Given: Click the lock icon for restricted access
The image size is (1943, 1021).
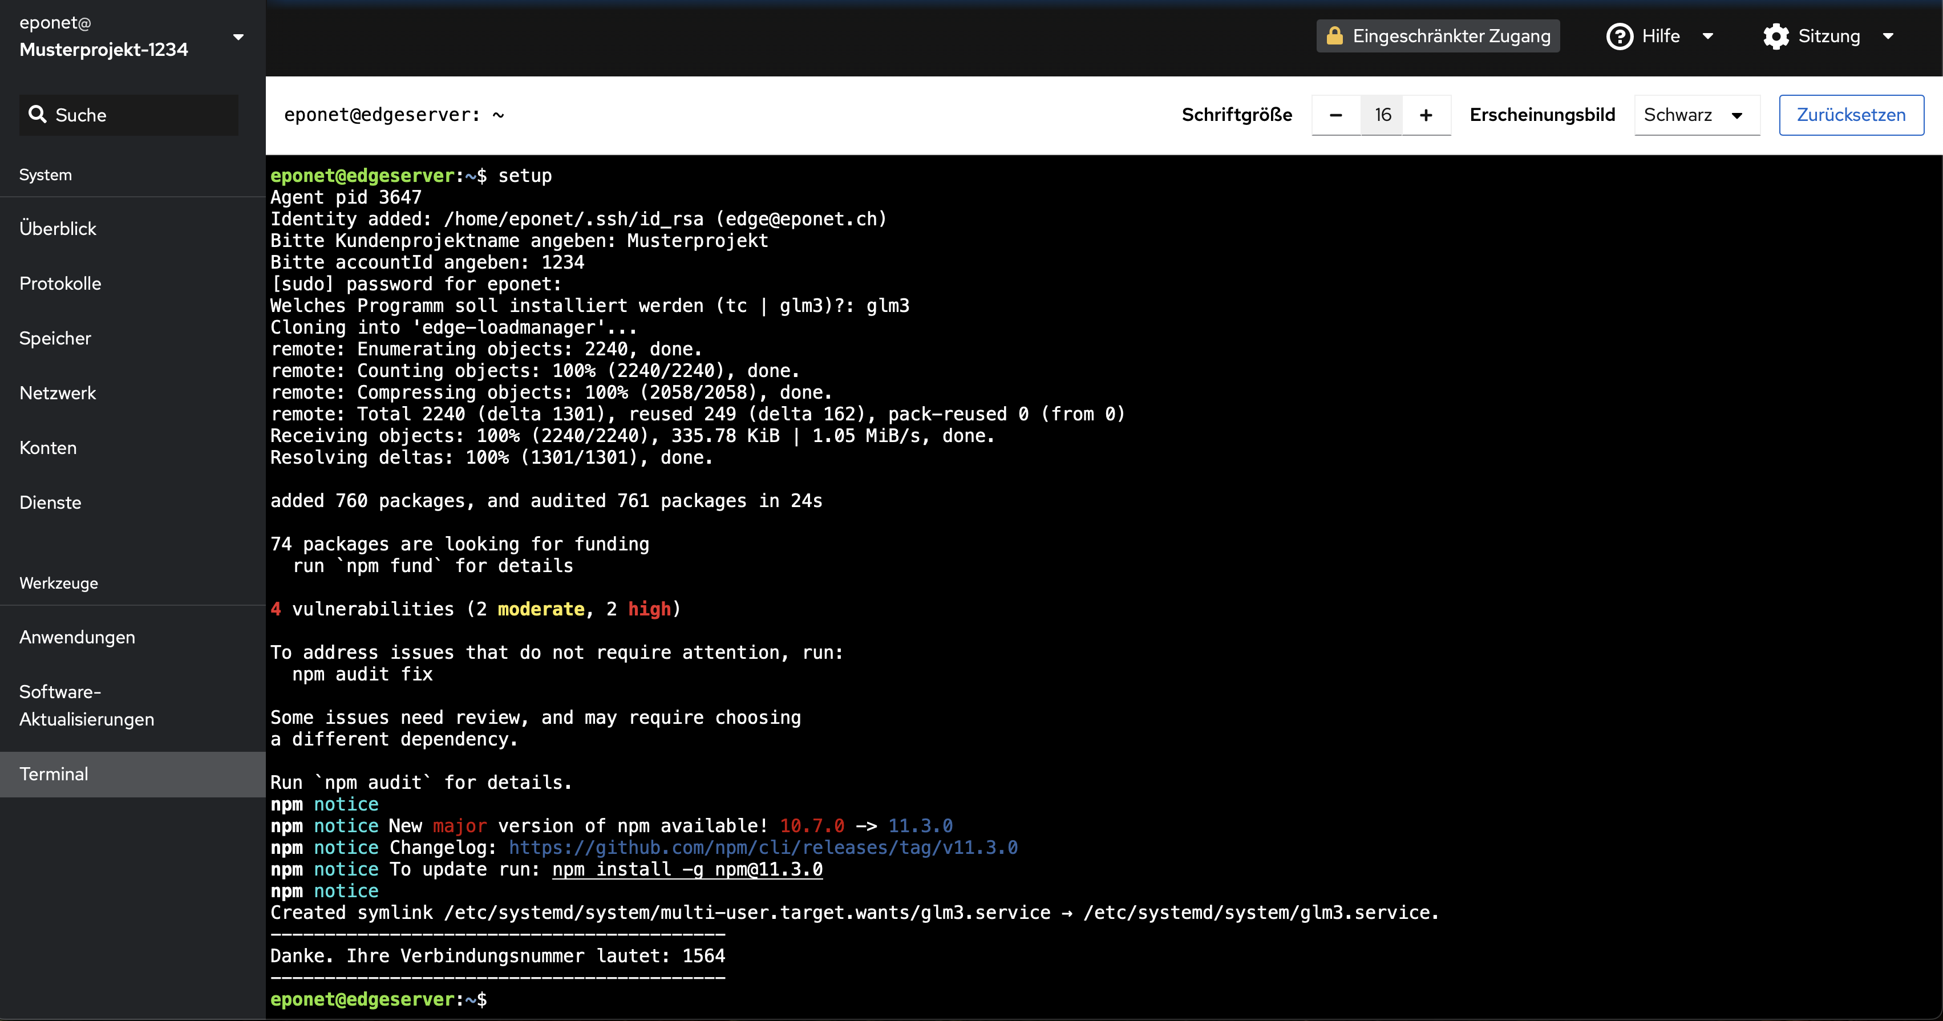Looking at the screenshot, I should [x=1334, y=35].
